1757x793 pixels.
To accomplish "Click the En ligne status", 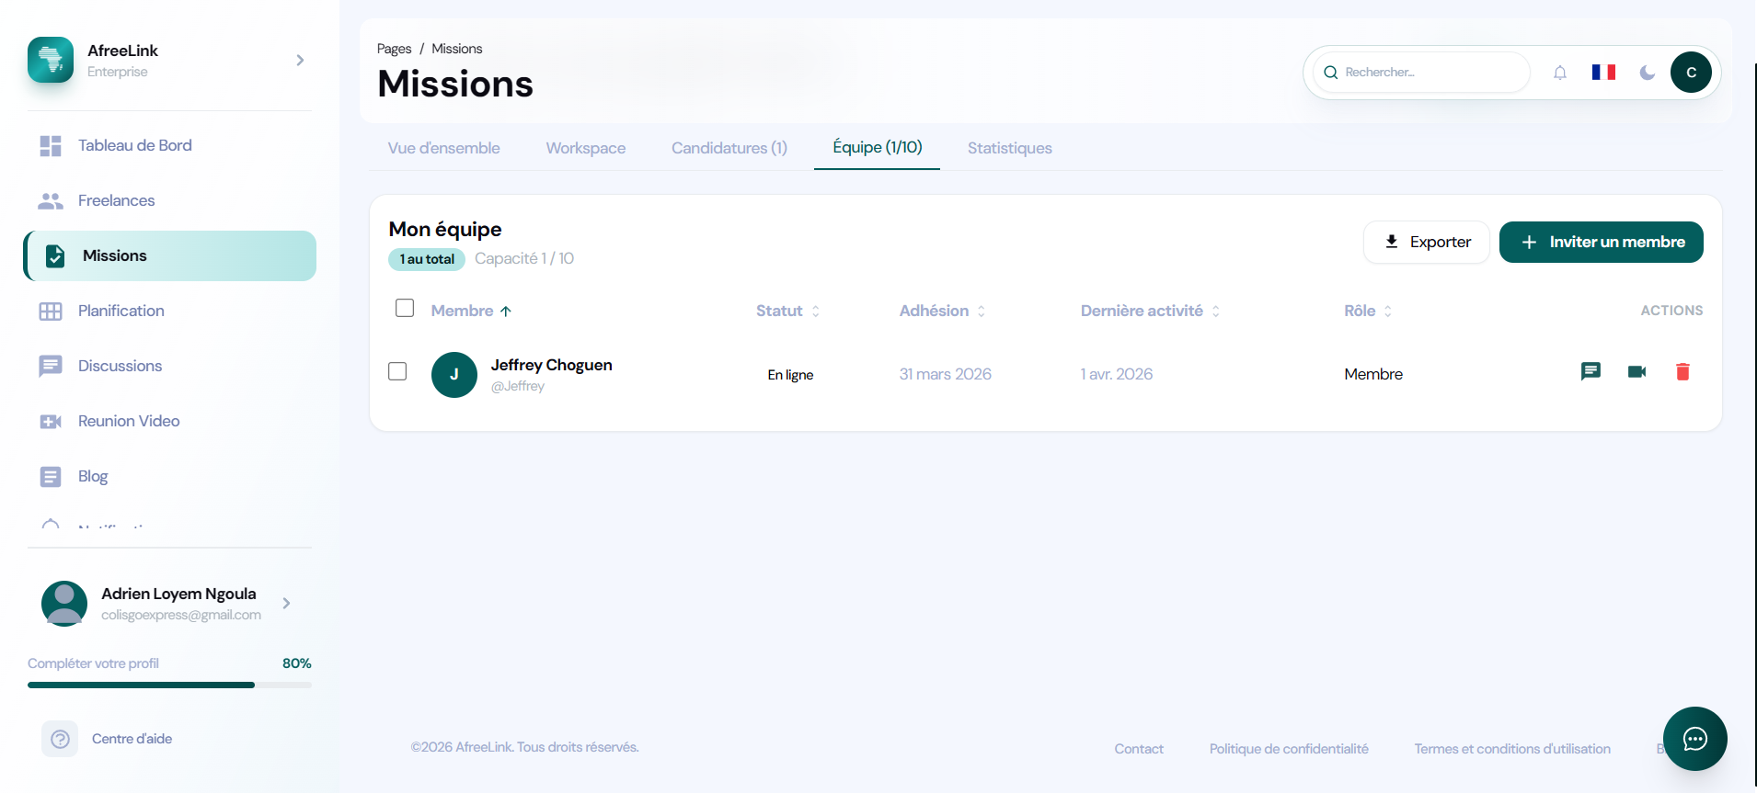I will pyautogui.click(x=790, y=375).
